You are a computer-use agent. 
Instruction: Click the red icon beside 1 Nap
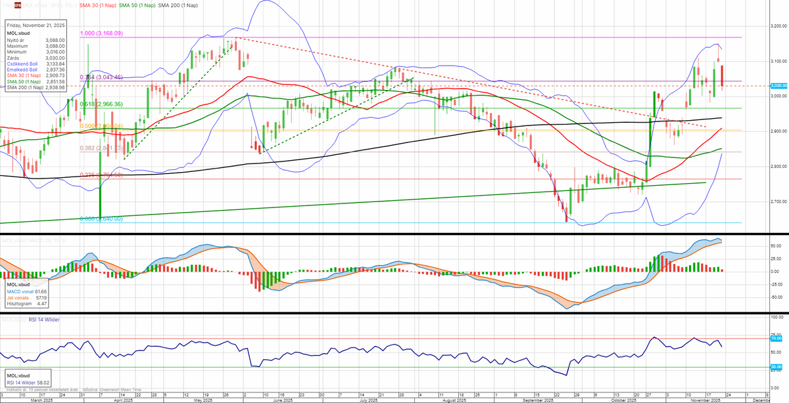coord(18,5)
